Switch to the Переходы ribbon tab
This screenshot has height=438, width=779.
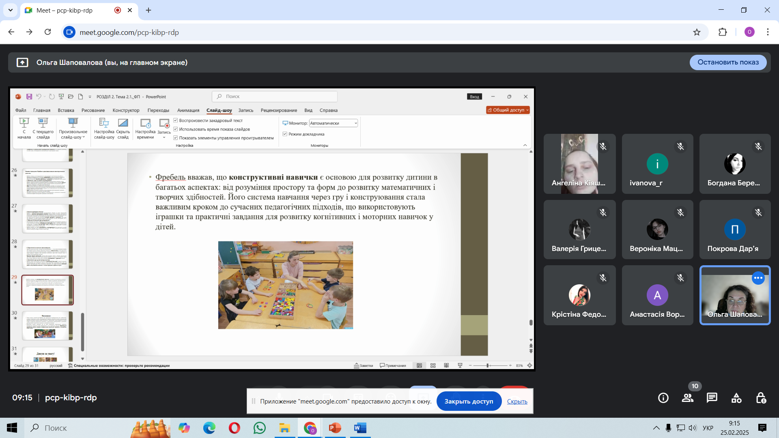(x=158, y=110)
